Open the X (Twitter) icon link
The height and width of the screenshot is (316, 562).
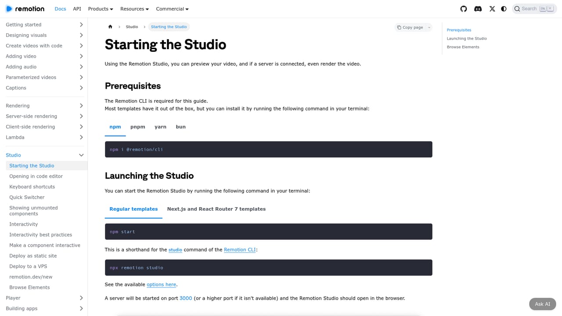(492, 9)
